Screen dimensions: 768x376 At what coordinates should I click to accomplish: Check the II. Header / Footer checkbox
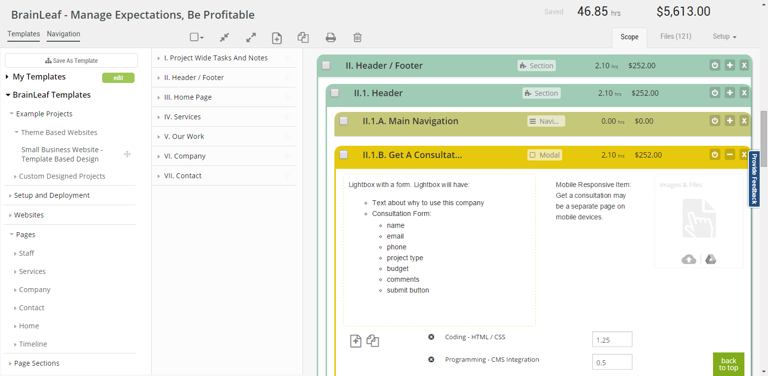coord(326,65)
